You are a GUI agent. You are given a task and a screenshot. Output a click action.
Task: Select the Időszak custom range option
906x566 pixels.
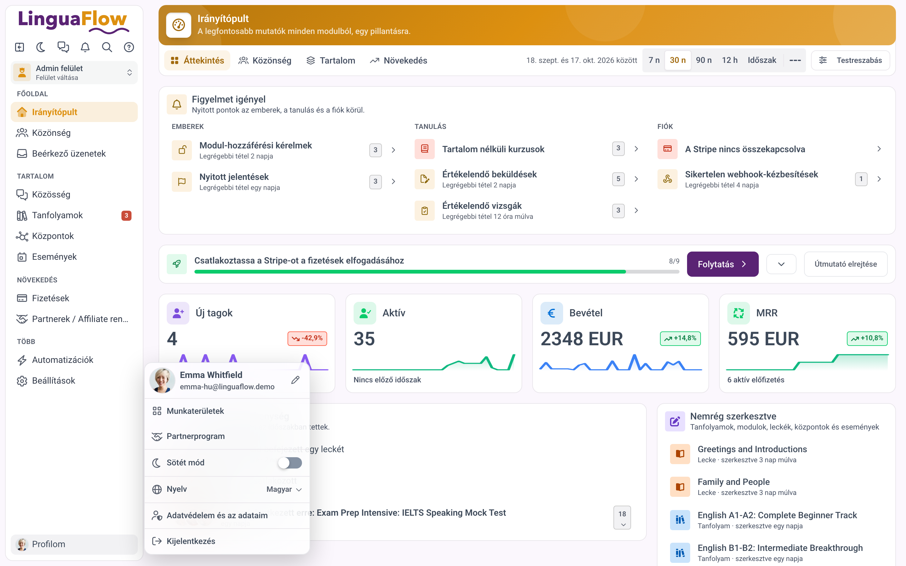pyautogui.click(x=762, y=60)
